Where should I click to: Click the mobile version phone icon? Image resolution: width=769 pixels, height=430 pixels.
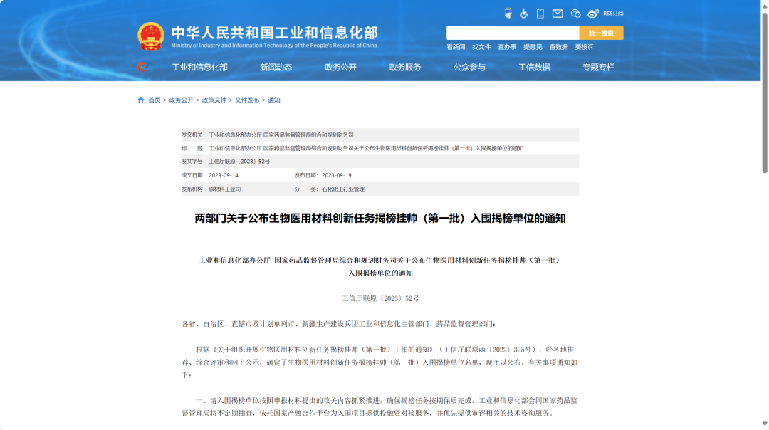point(540,12)
